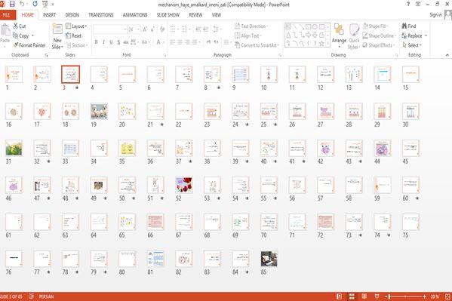Start Slide Show from status bar icon

(x=377, y=296)
